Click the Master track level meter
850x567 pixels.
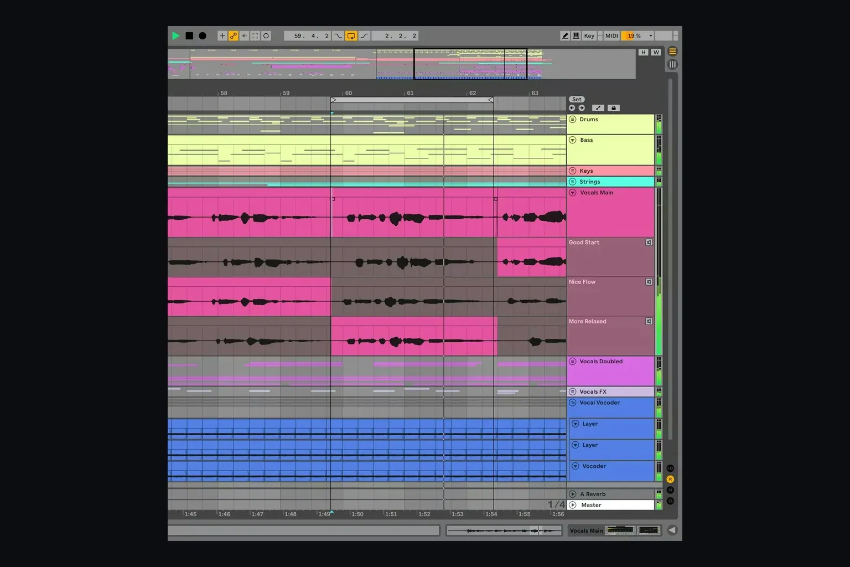pyautogui.click(x=659, y=505)
